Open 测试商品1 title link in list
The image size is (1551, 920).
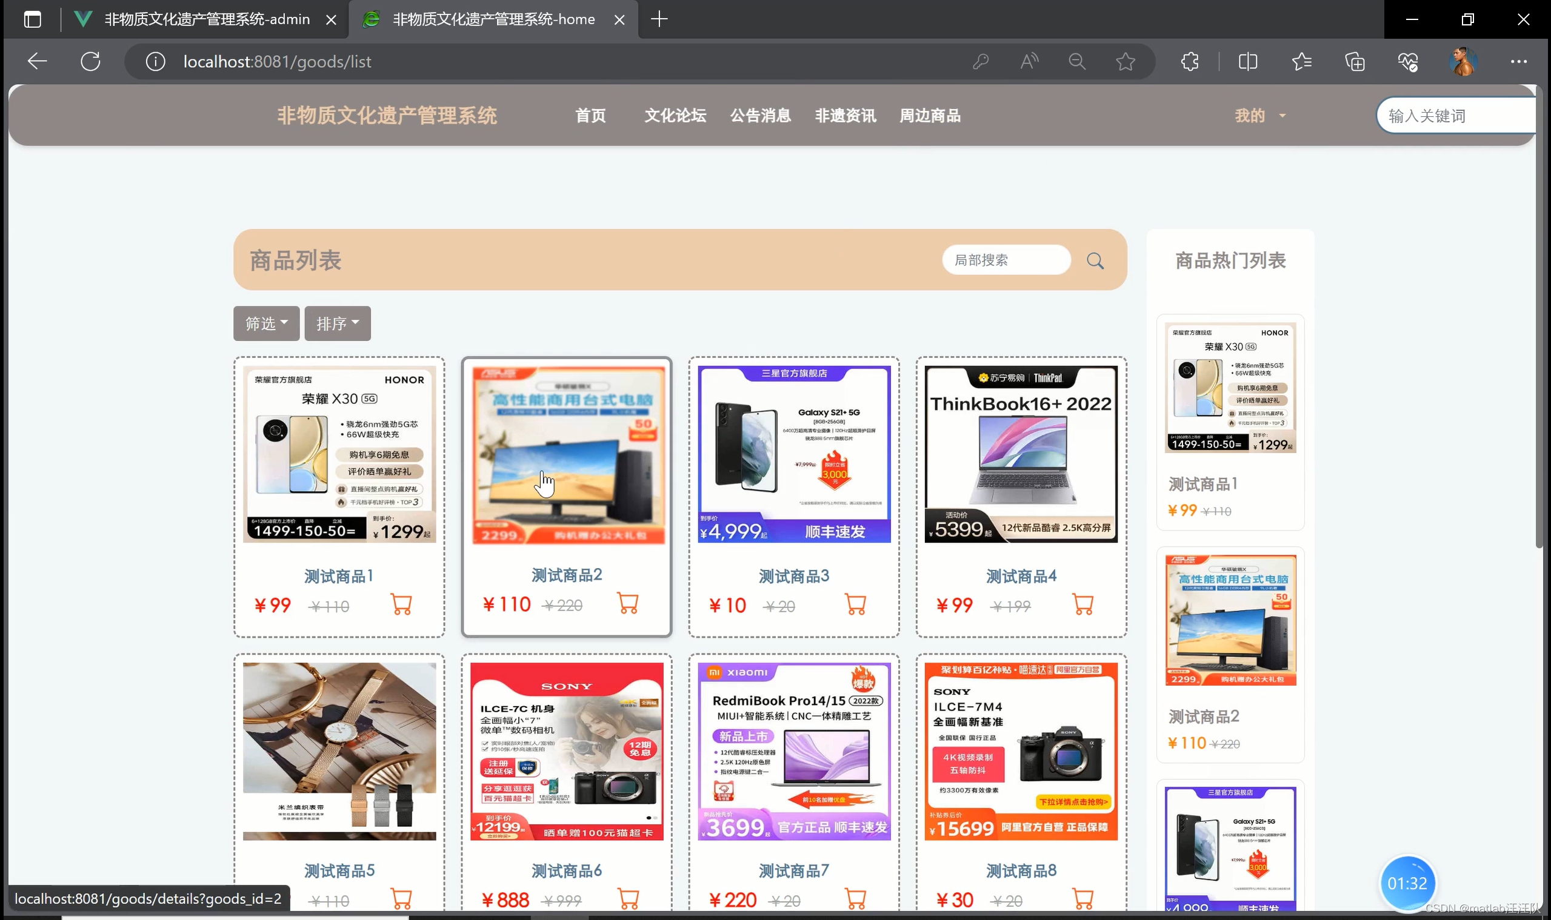[x=339, y=576]
